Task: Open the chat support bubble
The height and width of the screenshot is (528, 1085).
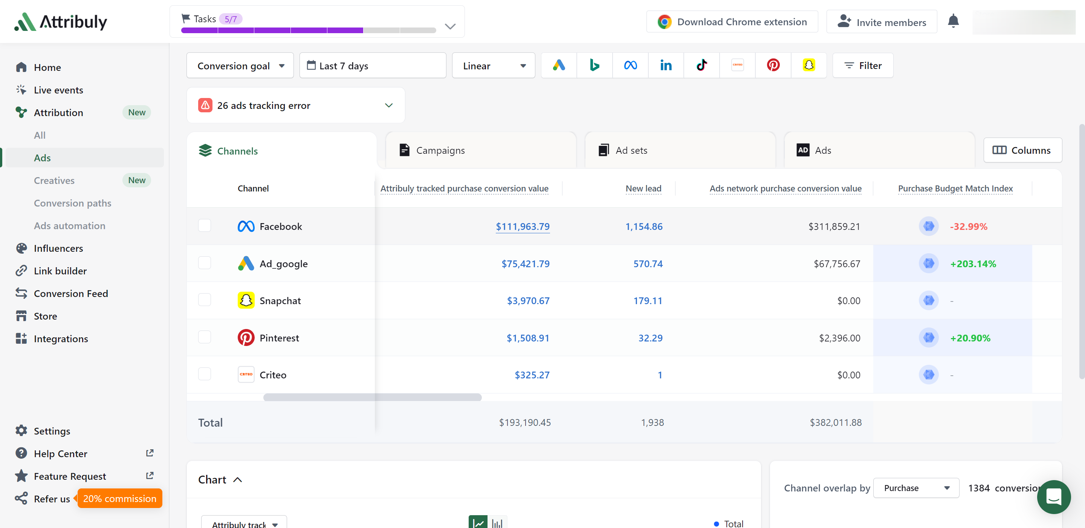Action: coord(1053,496)
